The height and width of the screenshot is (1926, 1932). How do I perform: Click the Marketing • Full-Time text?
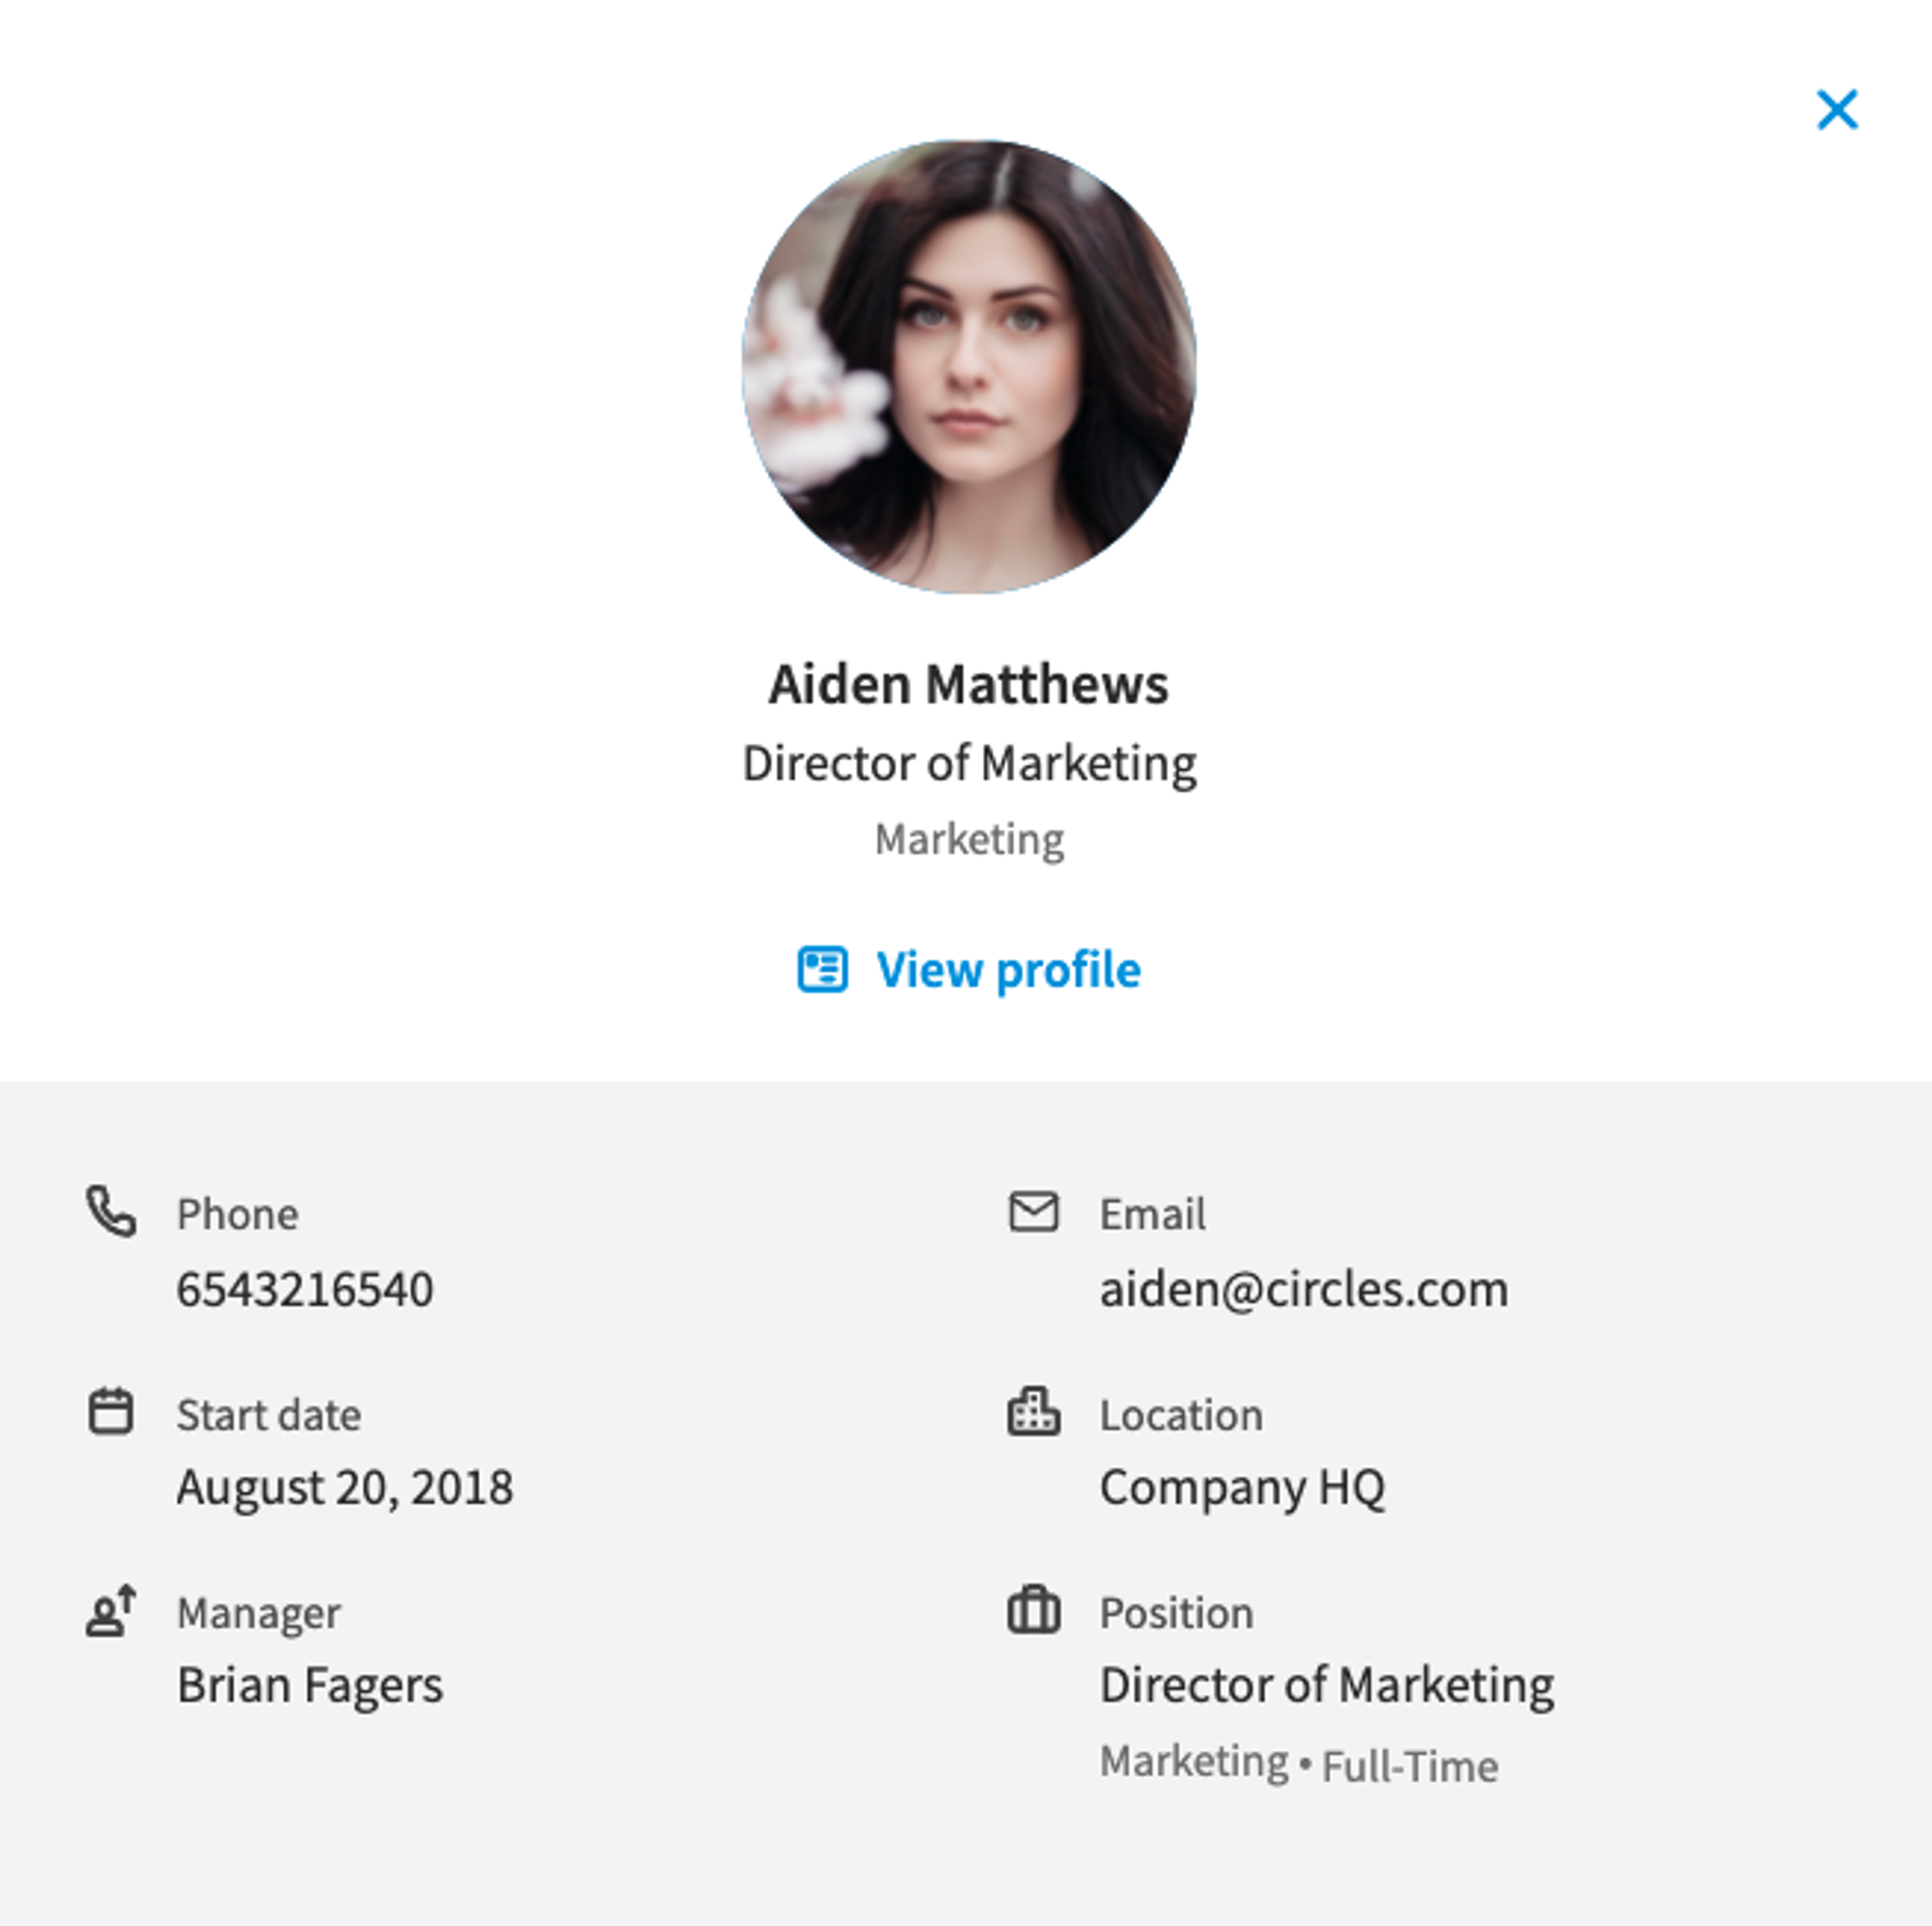click(1299, 1764)
